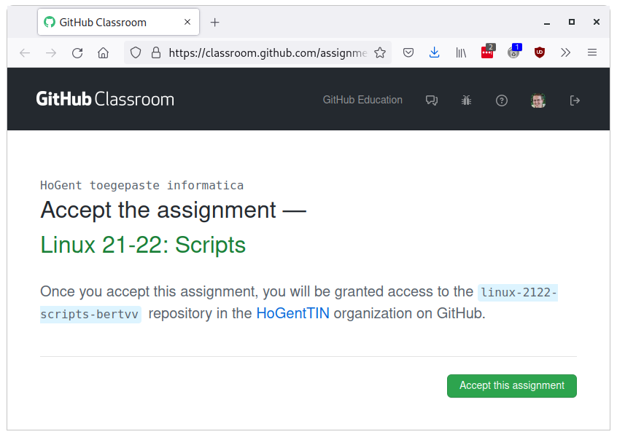Viewport: 617px width, 437px height.
Task: Open the HoGentTIN organization link
Action: point(292,314)
